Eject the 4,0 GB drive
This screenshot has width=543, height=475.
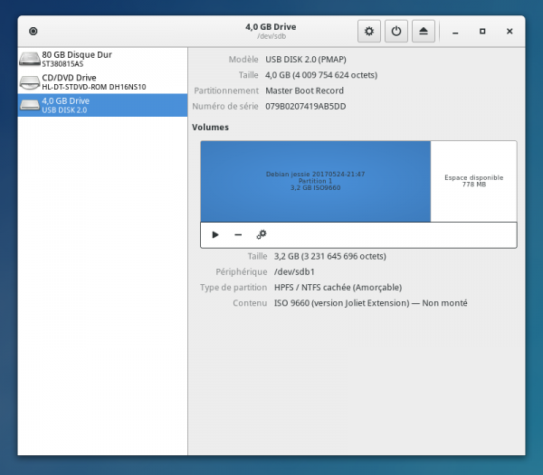pyautogui.click(x=424, y=32)
